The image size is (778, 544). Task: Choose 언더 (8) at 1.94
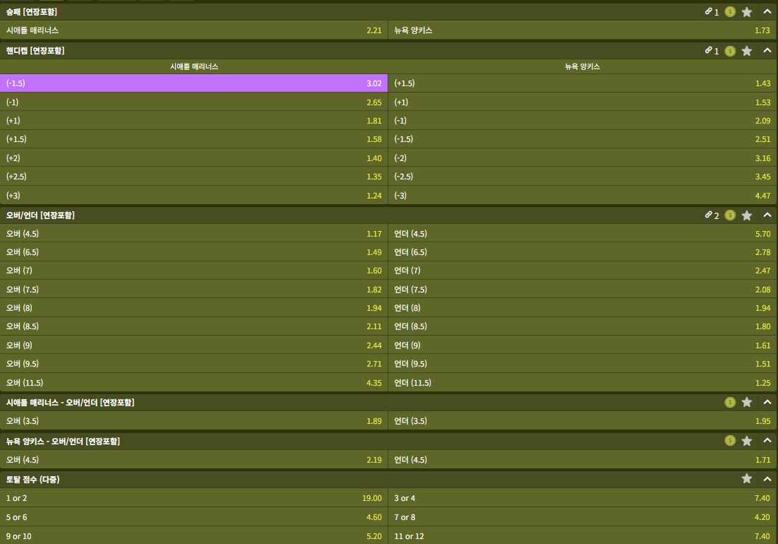[x=582, y=308]
